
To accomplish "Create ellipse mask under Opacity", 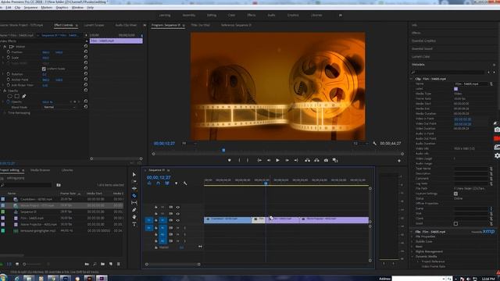I will pyautogui.click(x=10, y=96).
